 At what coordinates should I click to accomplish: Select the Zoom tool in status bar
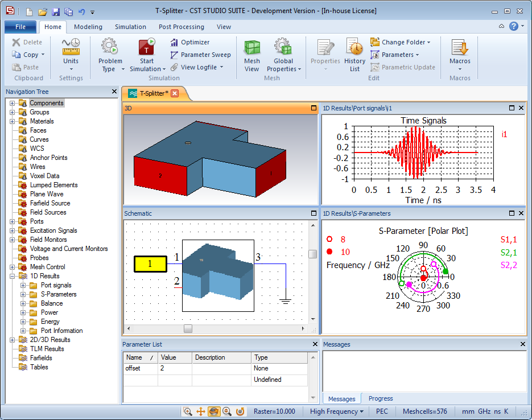coord(187,411)
